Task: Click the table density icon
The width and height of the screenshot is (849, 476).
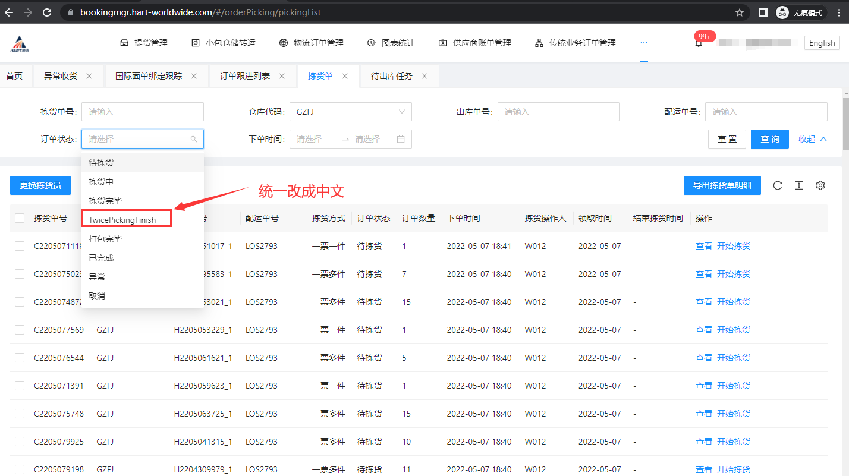Action: (x=799, y=185)
